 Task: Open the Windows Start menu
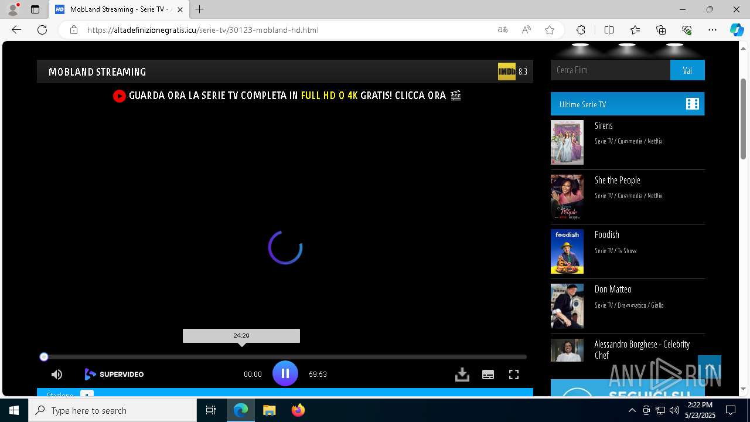coord(14,410)
